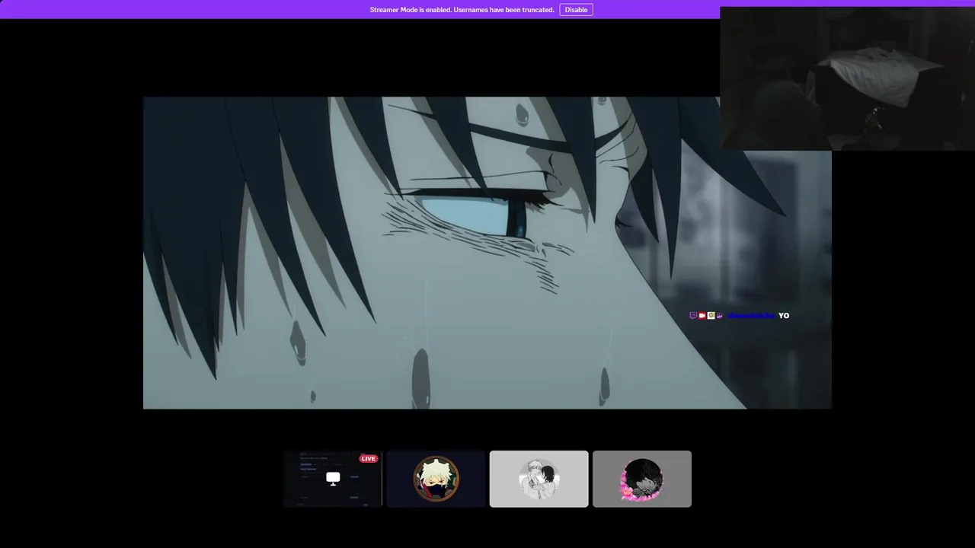Click the red LIVE badge on the stream tile
Image resolution: width=975 pixels, height=548 pixels.
pyautogui.click(x=369, y=458)
